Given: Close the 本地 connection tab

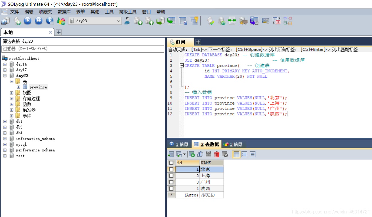Looking at the screenshot, I should point(50,32).
